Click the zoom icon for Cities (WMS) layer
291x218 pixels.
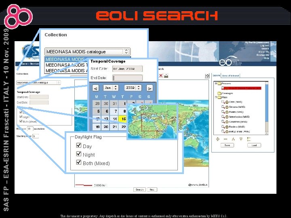click(223, 102)
